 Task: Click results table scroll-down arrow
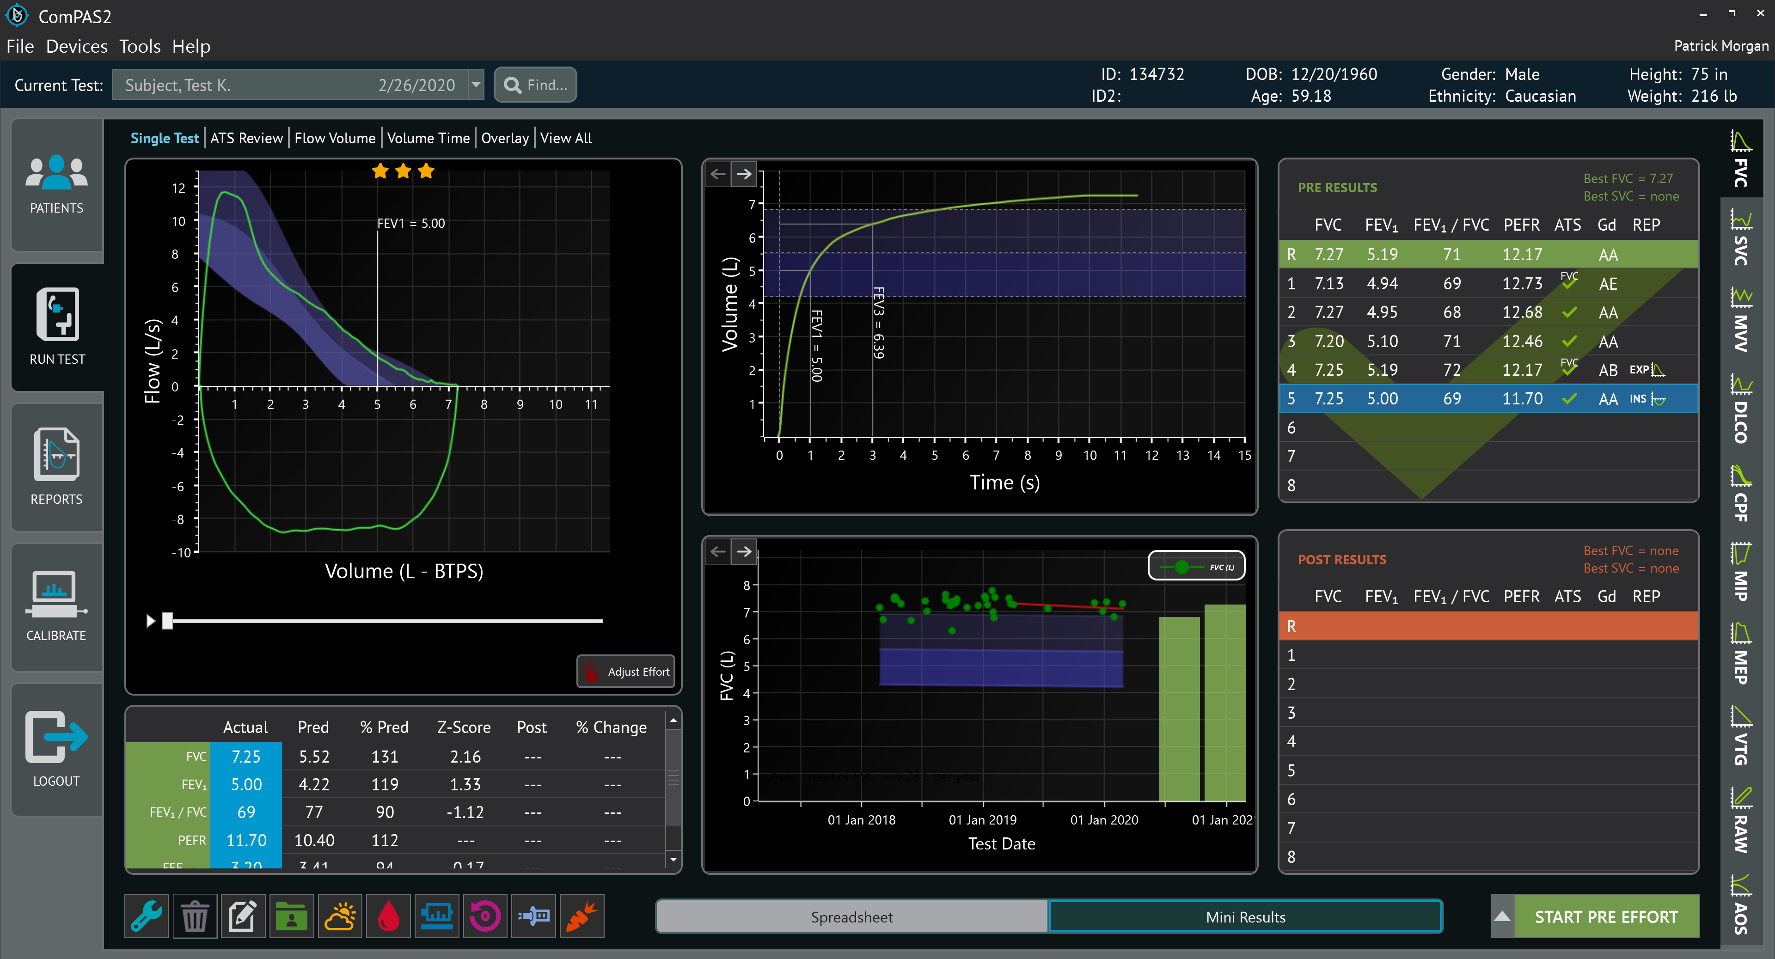673,859
